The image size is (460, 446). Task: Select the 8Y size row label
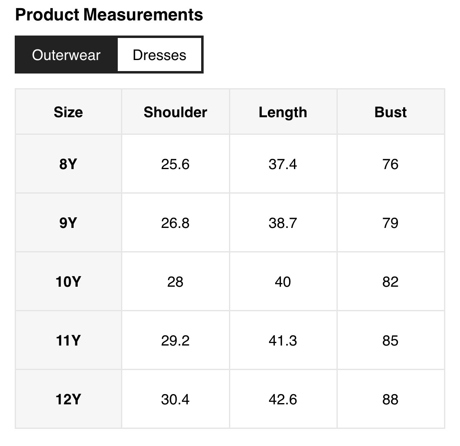68,164
